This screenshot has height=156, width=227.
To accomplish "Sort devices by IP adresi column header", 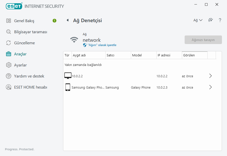I will tap(168, 55).
